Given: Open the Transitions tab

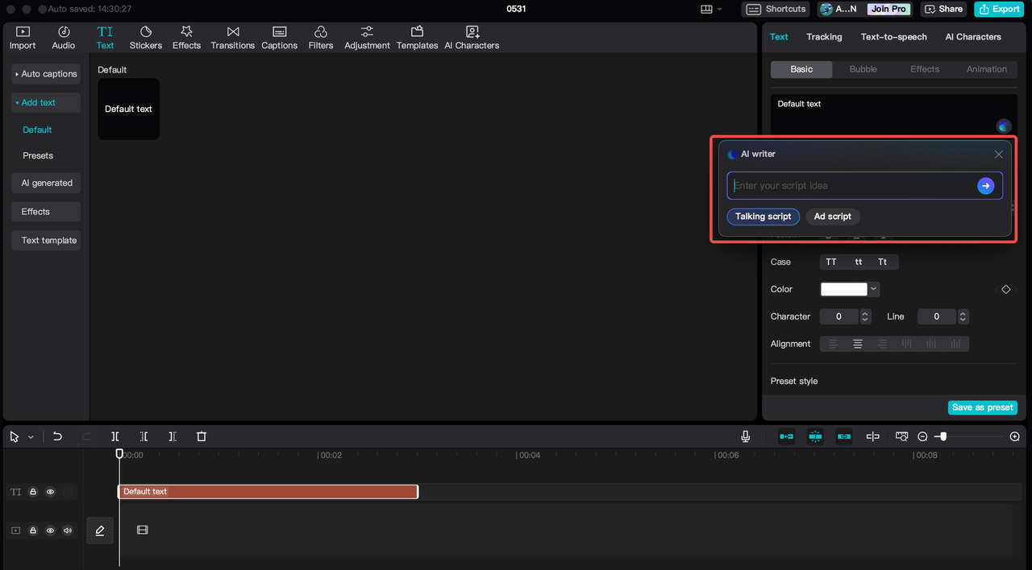Looking at the screenshot, I should pyautogui.click(x=233, y=37).
